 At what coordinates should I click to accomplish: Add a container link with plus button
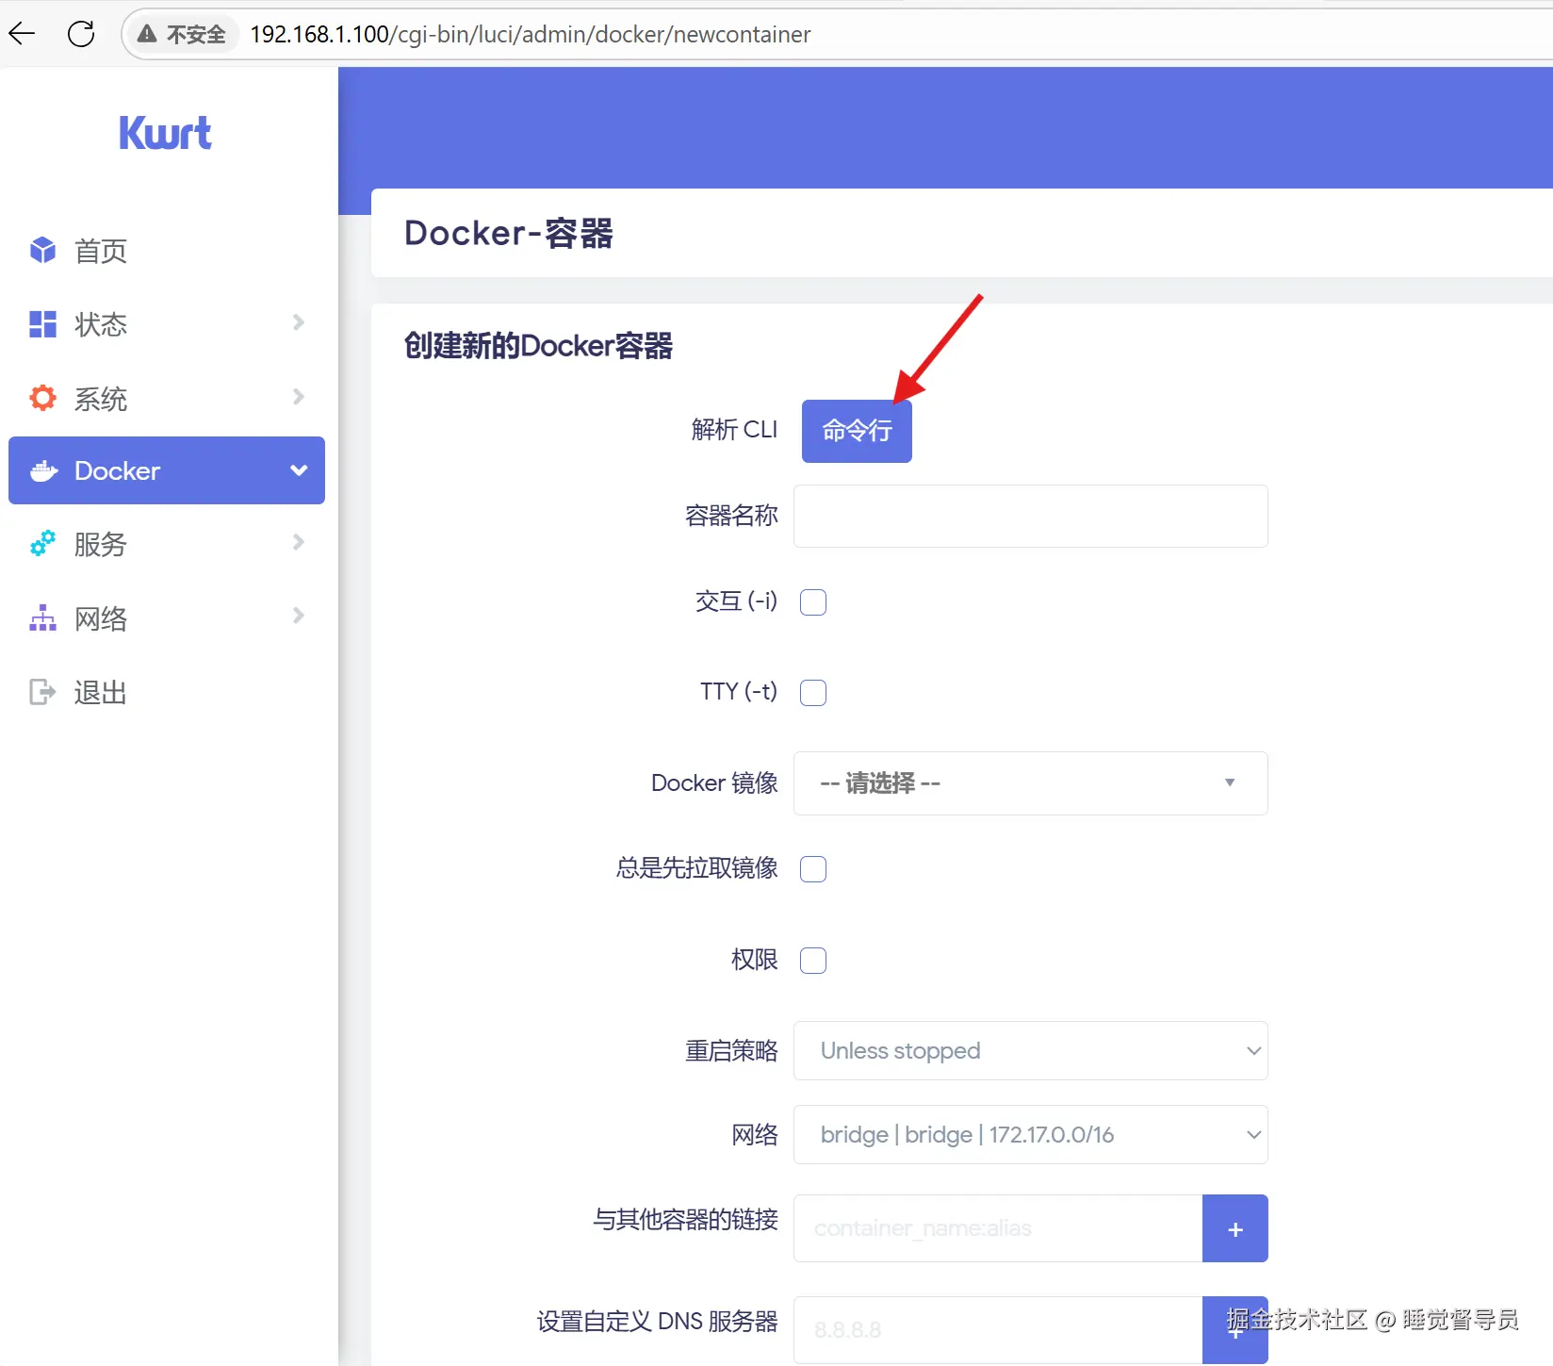(x=1235, y=1228)
